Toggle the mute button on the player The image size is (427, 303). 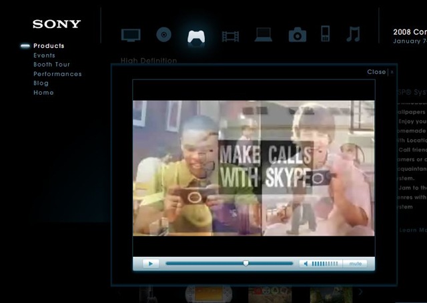[x=355, y=264]
